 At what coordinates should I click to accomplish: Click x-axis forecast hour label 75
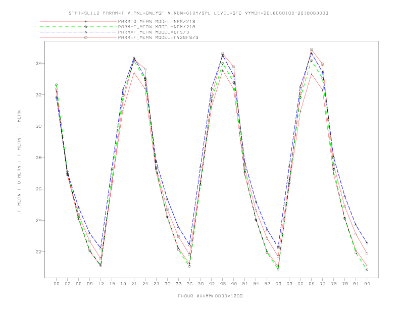tap(334, 284)
